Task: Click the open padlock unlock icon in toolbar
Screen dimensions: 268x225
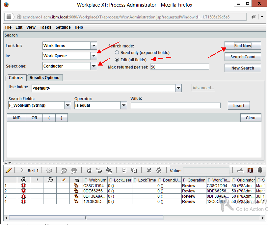Action: pos(99,170)
